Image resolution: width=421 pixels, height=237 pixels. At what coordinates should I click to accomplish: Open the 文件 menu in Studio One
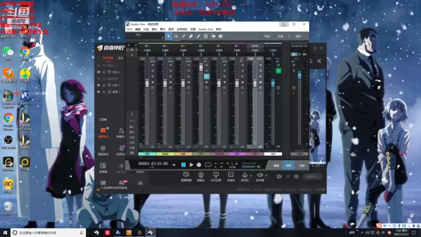coord(129,29)
